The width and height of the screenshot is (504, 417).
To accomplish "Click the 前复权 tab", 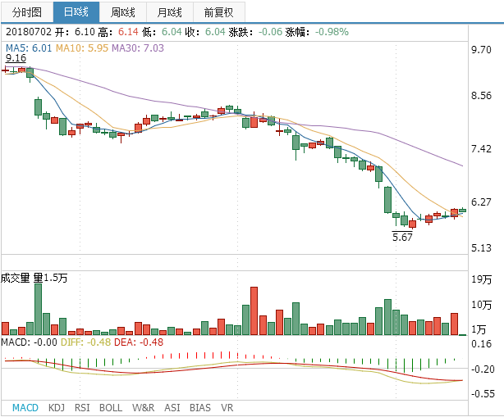I will pyautogui.click(x=219, y=12).
